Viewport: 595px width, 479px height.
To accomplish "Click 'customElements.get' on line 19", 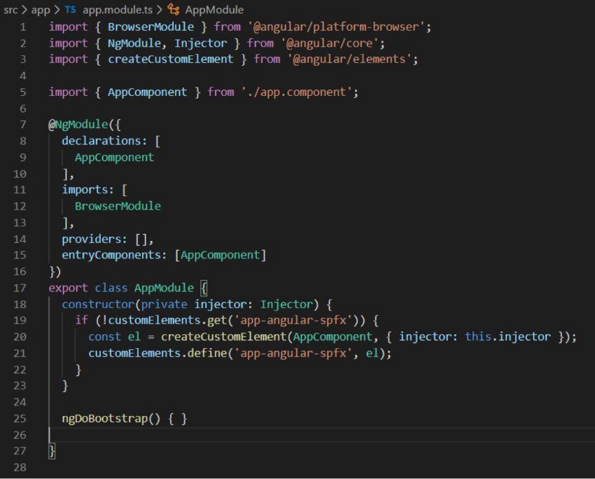I will point(167,321).
